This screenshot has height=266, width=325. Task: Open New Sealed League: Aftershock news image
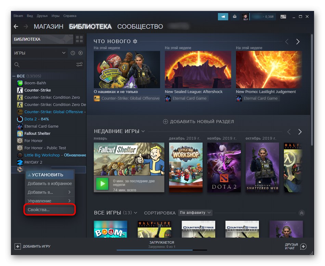pyautogui.click(x=198, y=69)
